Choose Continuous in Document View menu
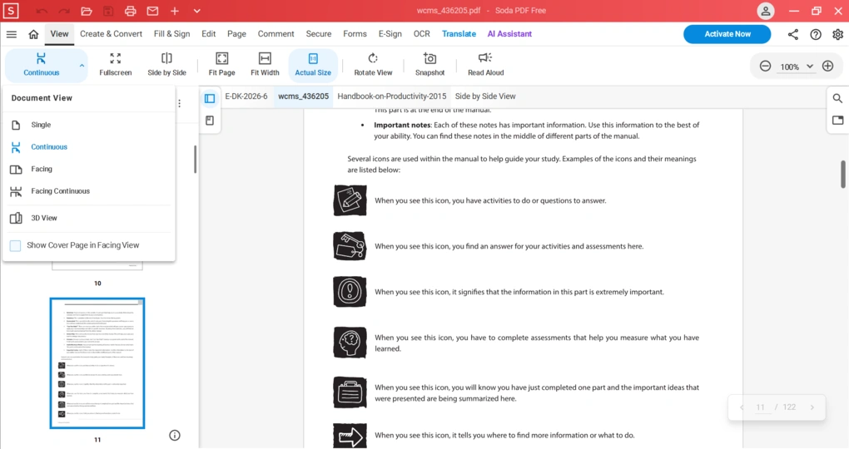The image size is (849, 449). tap(89, 146)
